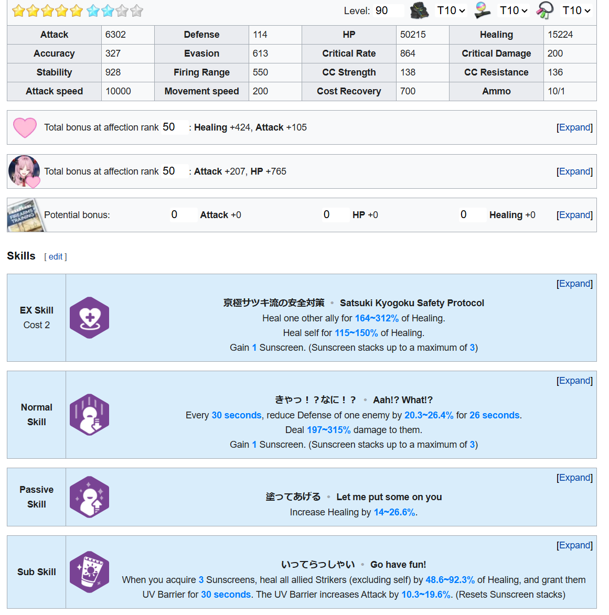Image resolution: width=609 pixels, height=615 pixels.
Task: Click the Healing potential level input field
Action: pos(473,214)
